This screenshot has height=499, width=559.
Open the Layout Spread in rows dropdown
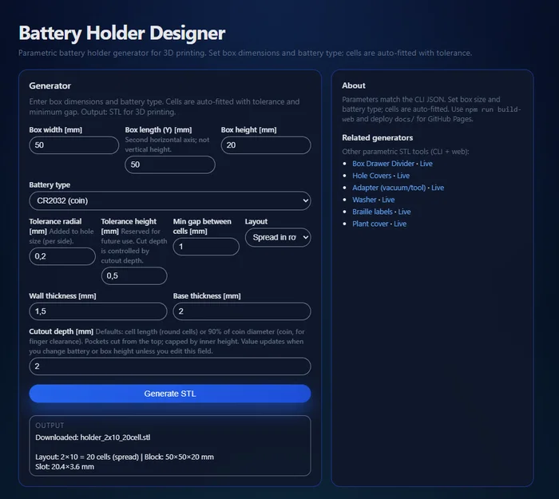278,237
